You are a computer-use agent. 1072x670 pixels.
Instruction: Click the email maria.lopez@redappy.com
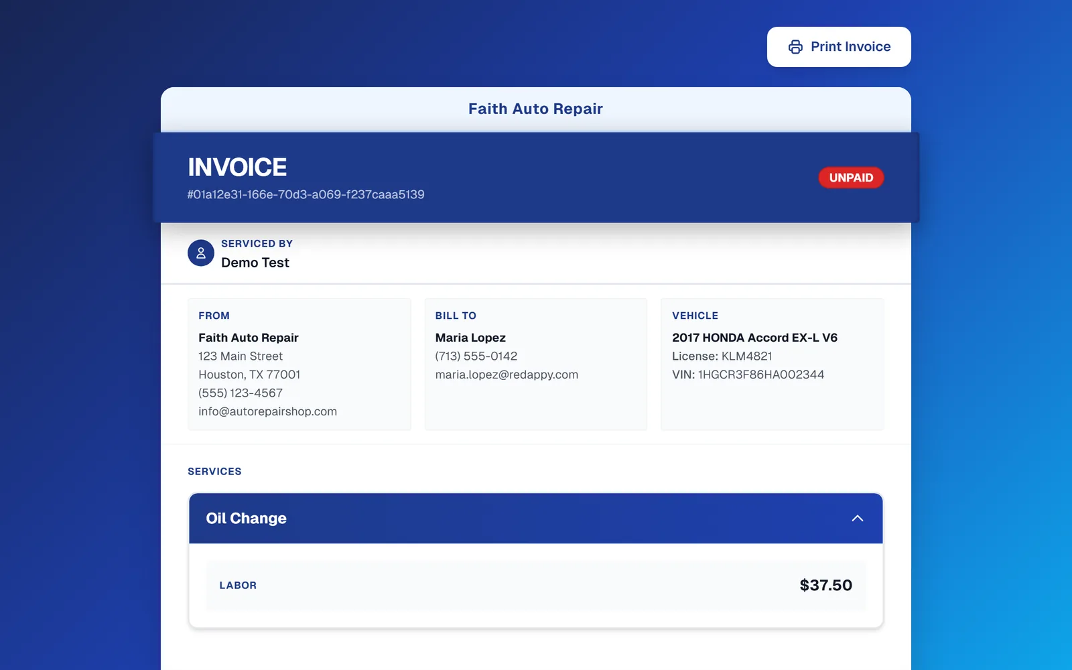507,375
